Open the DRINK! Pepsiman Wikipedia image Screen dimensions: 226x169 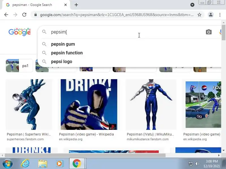pyautogui.click(x=89, y=104)
